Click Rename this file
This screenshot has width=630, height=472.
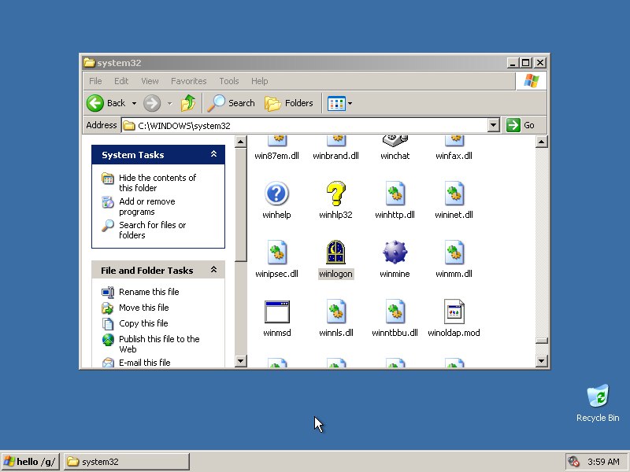[x=149, y=292]
